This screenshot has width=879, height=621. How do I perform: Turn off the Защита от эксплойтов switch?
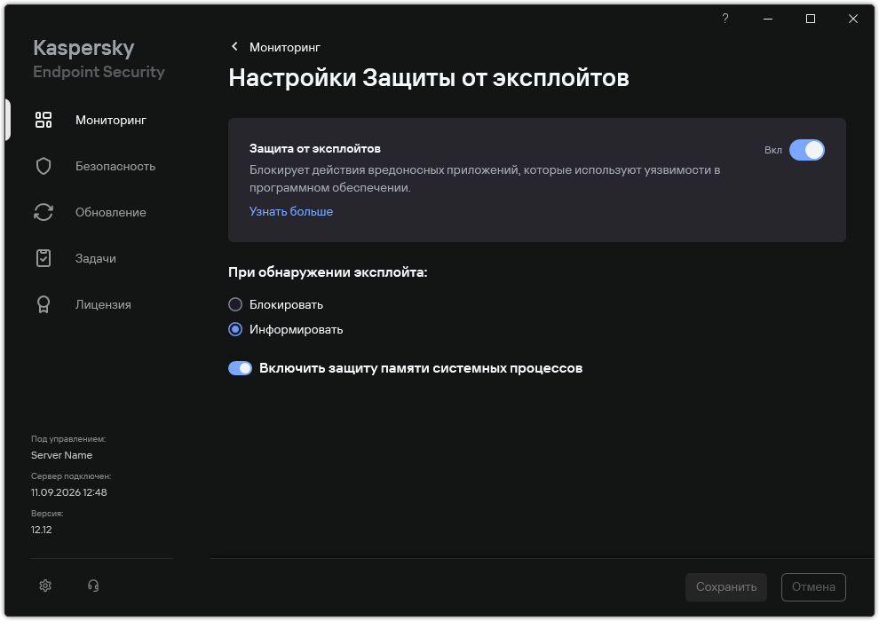(x=807, y=150)
